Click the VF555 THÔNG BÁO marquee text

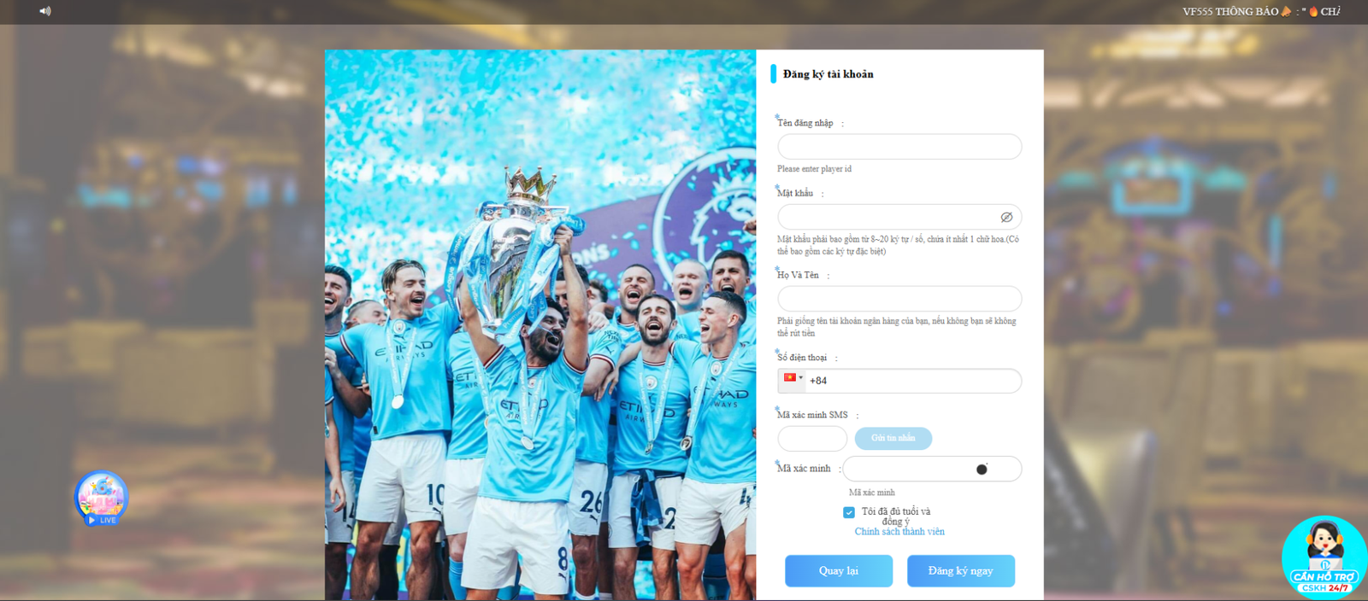(1230, 11)
